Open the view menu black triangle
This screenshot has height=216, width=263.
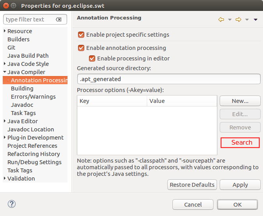[256, 20]
